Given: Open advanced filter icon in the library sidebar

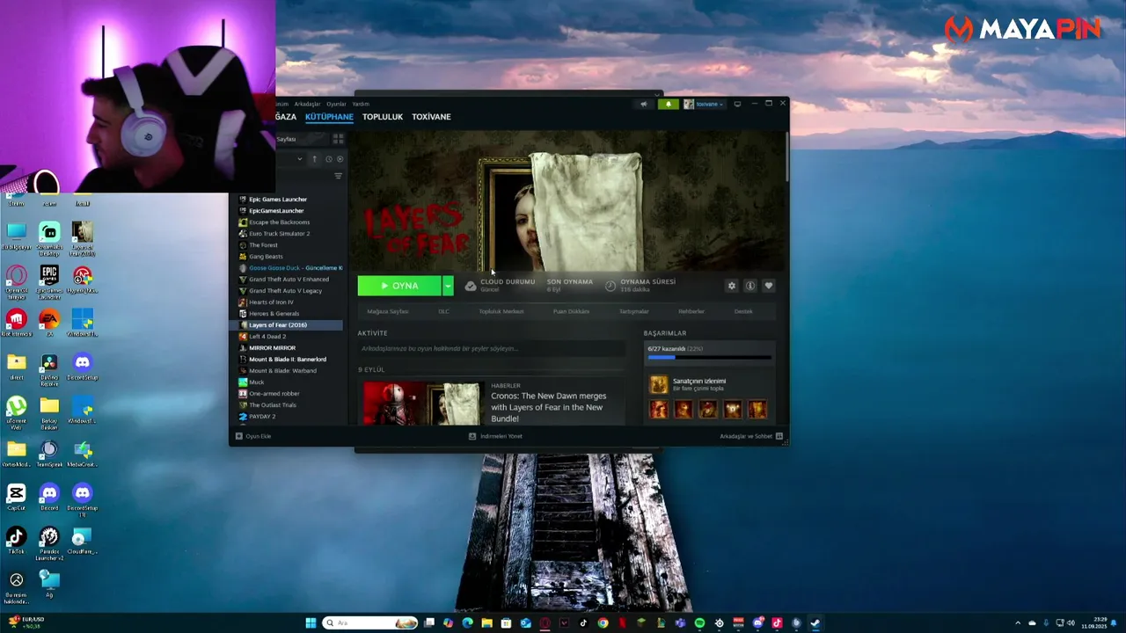Looking at the screenshot, I should [338, 176].
